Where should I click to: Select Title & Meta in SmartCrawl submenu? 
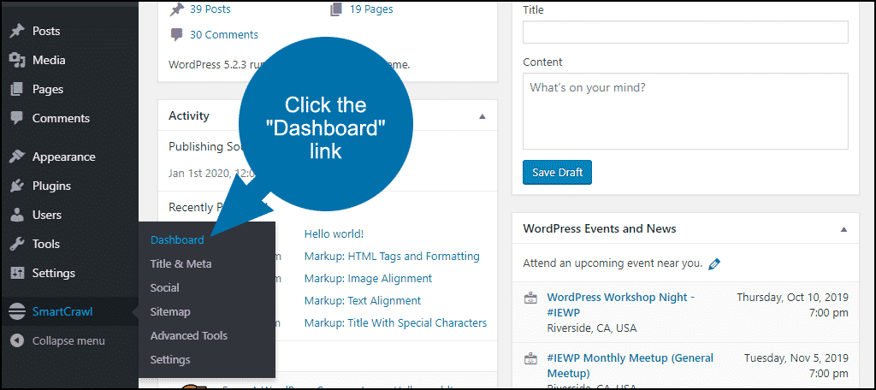click(181, 264)
